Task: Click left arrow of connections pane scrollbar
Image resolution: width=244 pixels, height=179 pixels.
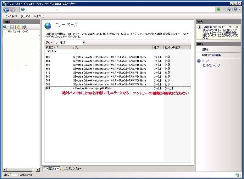Action: point(4,170)
